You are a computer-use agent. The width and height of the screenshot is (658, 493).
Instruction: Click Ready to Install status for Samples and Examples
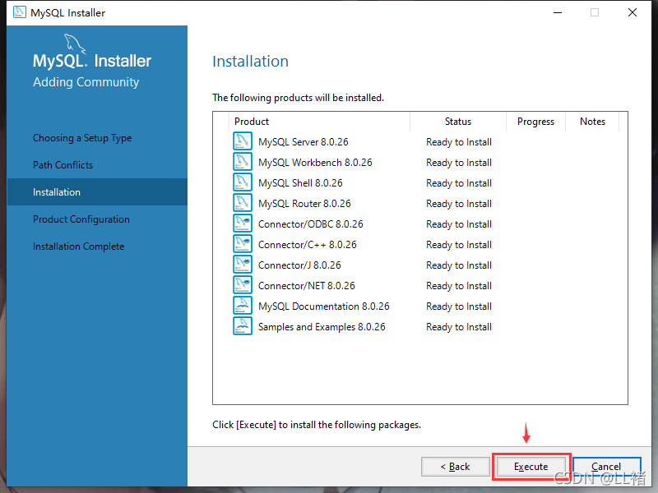coord(459,327)
